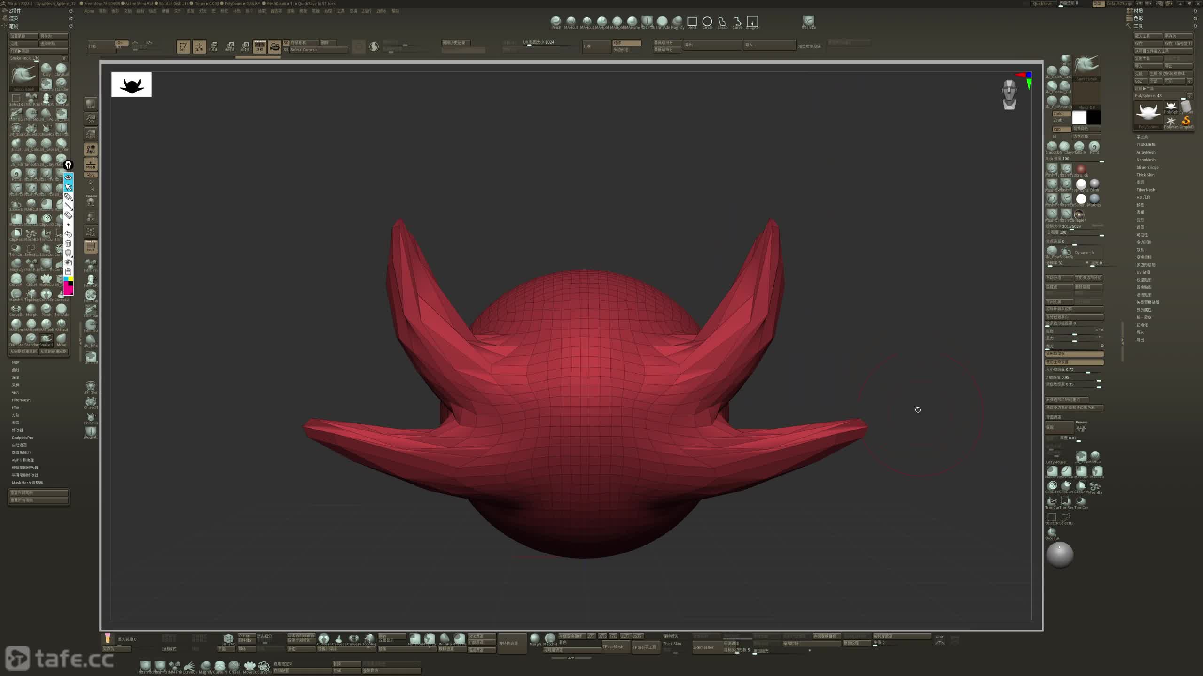Select the ClayBuildup brush icon
1203x676 pixels.
coord(61,70)
